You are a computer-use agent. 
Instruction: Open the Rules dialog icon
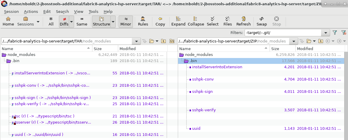tap(143, 21)
